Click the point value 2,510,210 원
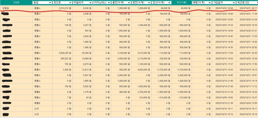Viewport: 258px width, 118px height. (65, 8)
